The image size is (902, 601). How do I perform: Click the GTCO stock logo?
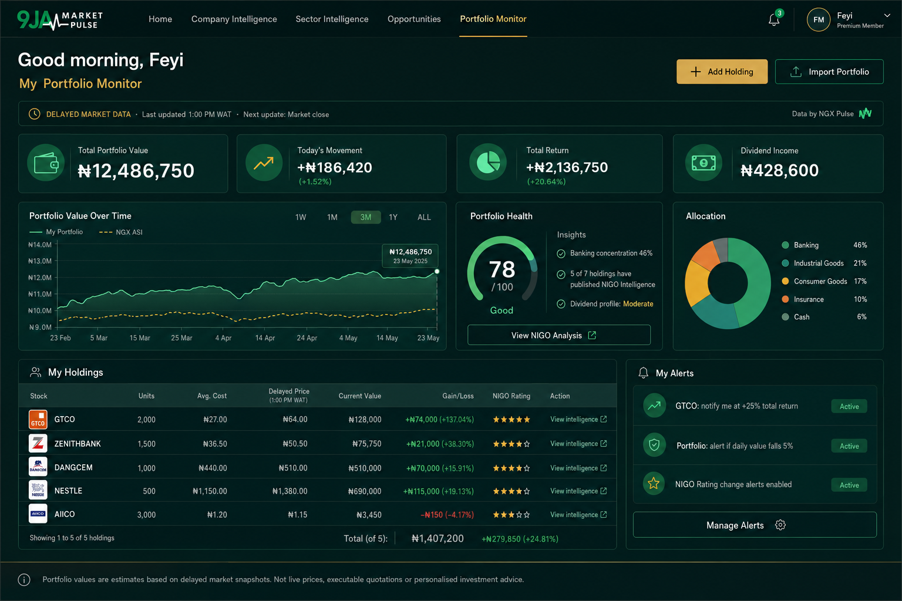click(x=38, y=420)
